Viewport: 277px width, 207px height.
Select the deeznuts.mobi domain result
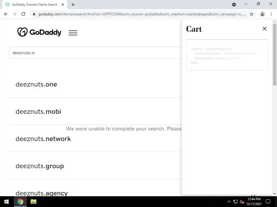[x=38, y=111]
